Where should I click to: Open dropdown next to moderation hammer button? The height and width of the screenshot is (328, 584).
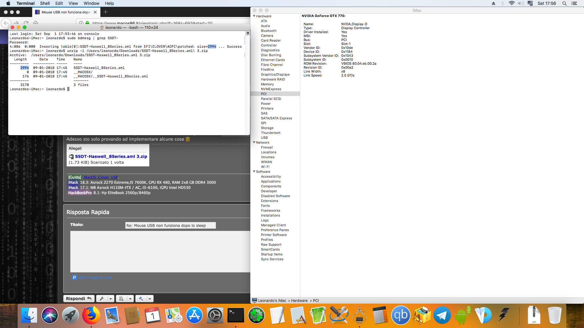pyautogui.click(x=150, y=299)
